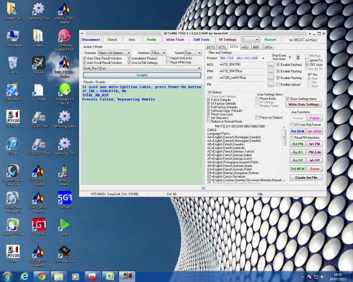Enable Flash PPM Only checkbox

168,63
